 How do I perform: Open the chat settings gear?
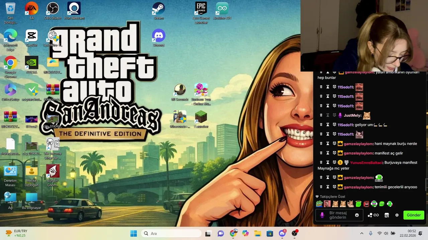point(397,215)
